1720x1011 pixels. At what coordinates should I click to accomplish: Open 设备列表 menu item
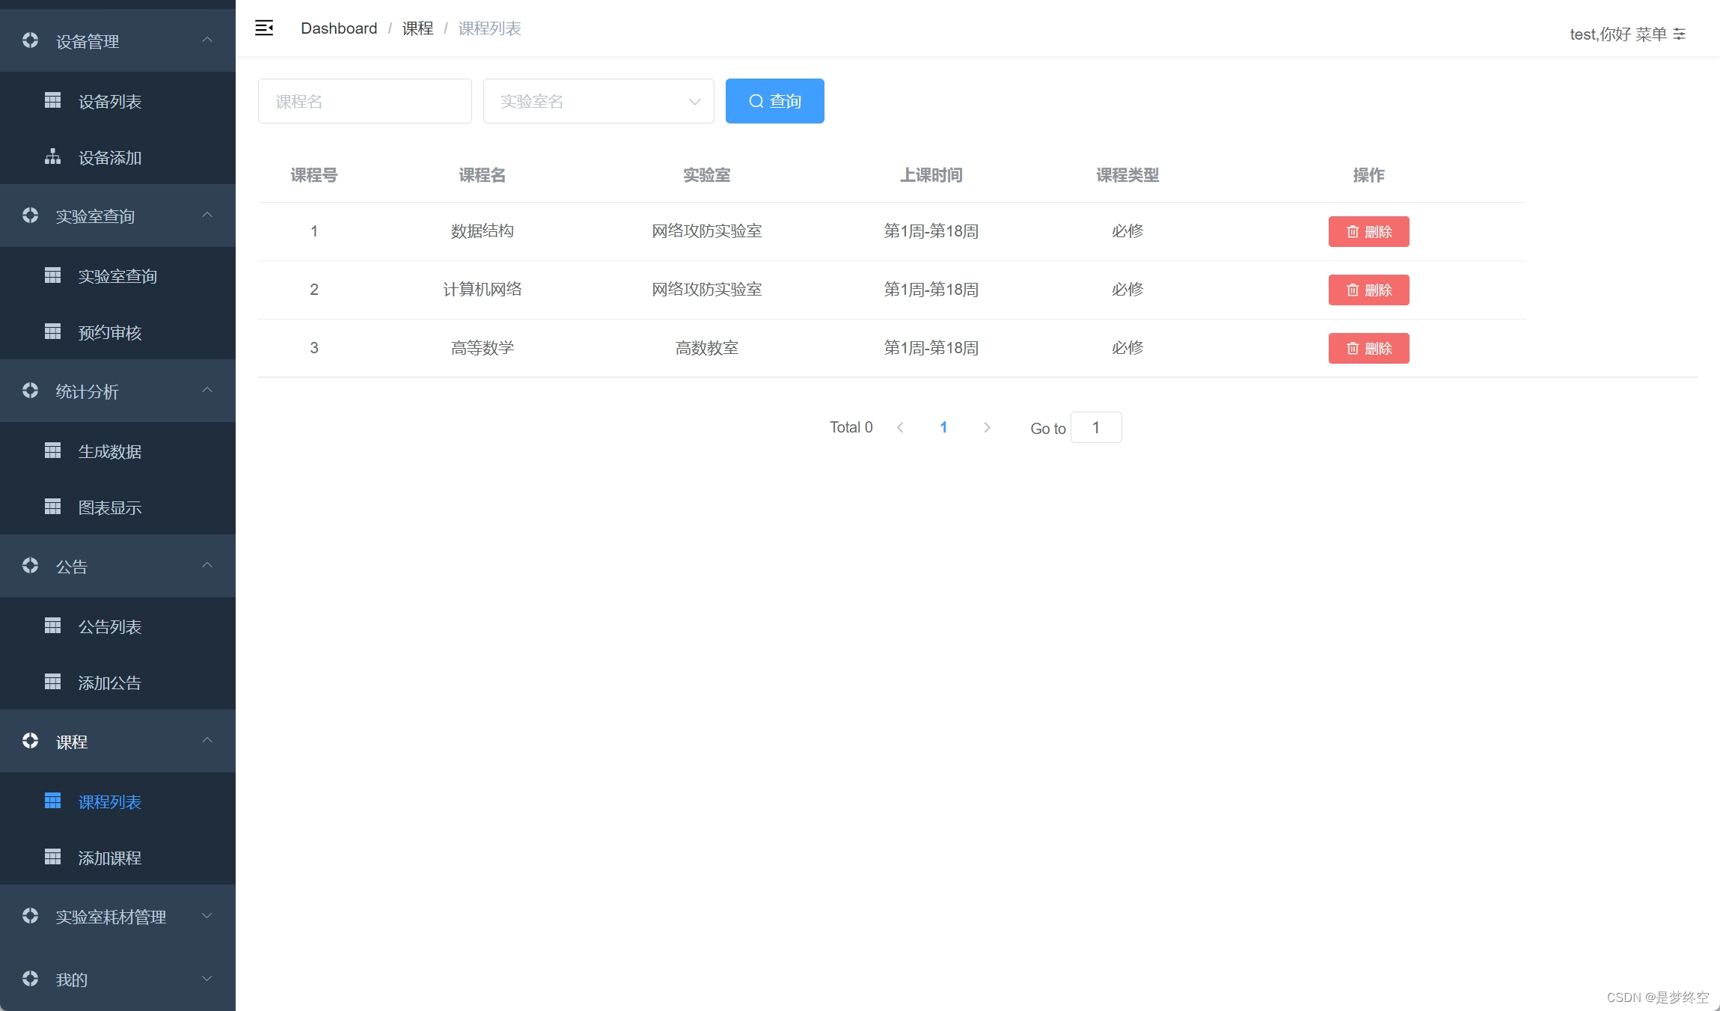point(117,101)
